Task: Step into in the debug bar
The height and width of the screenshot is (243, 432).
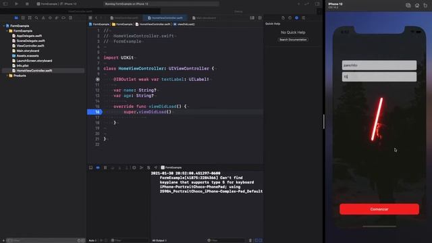Action: point(119,167)
